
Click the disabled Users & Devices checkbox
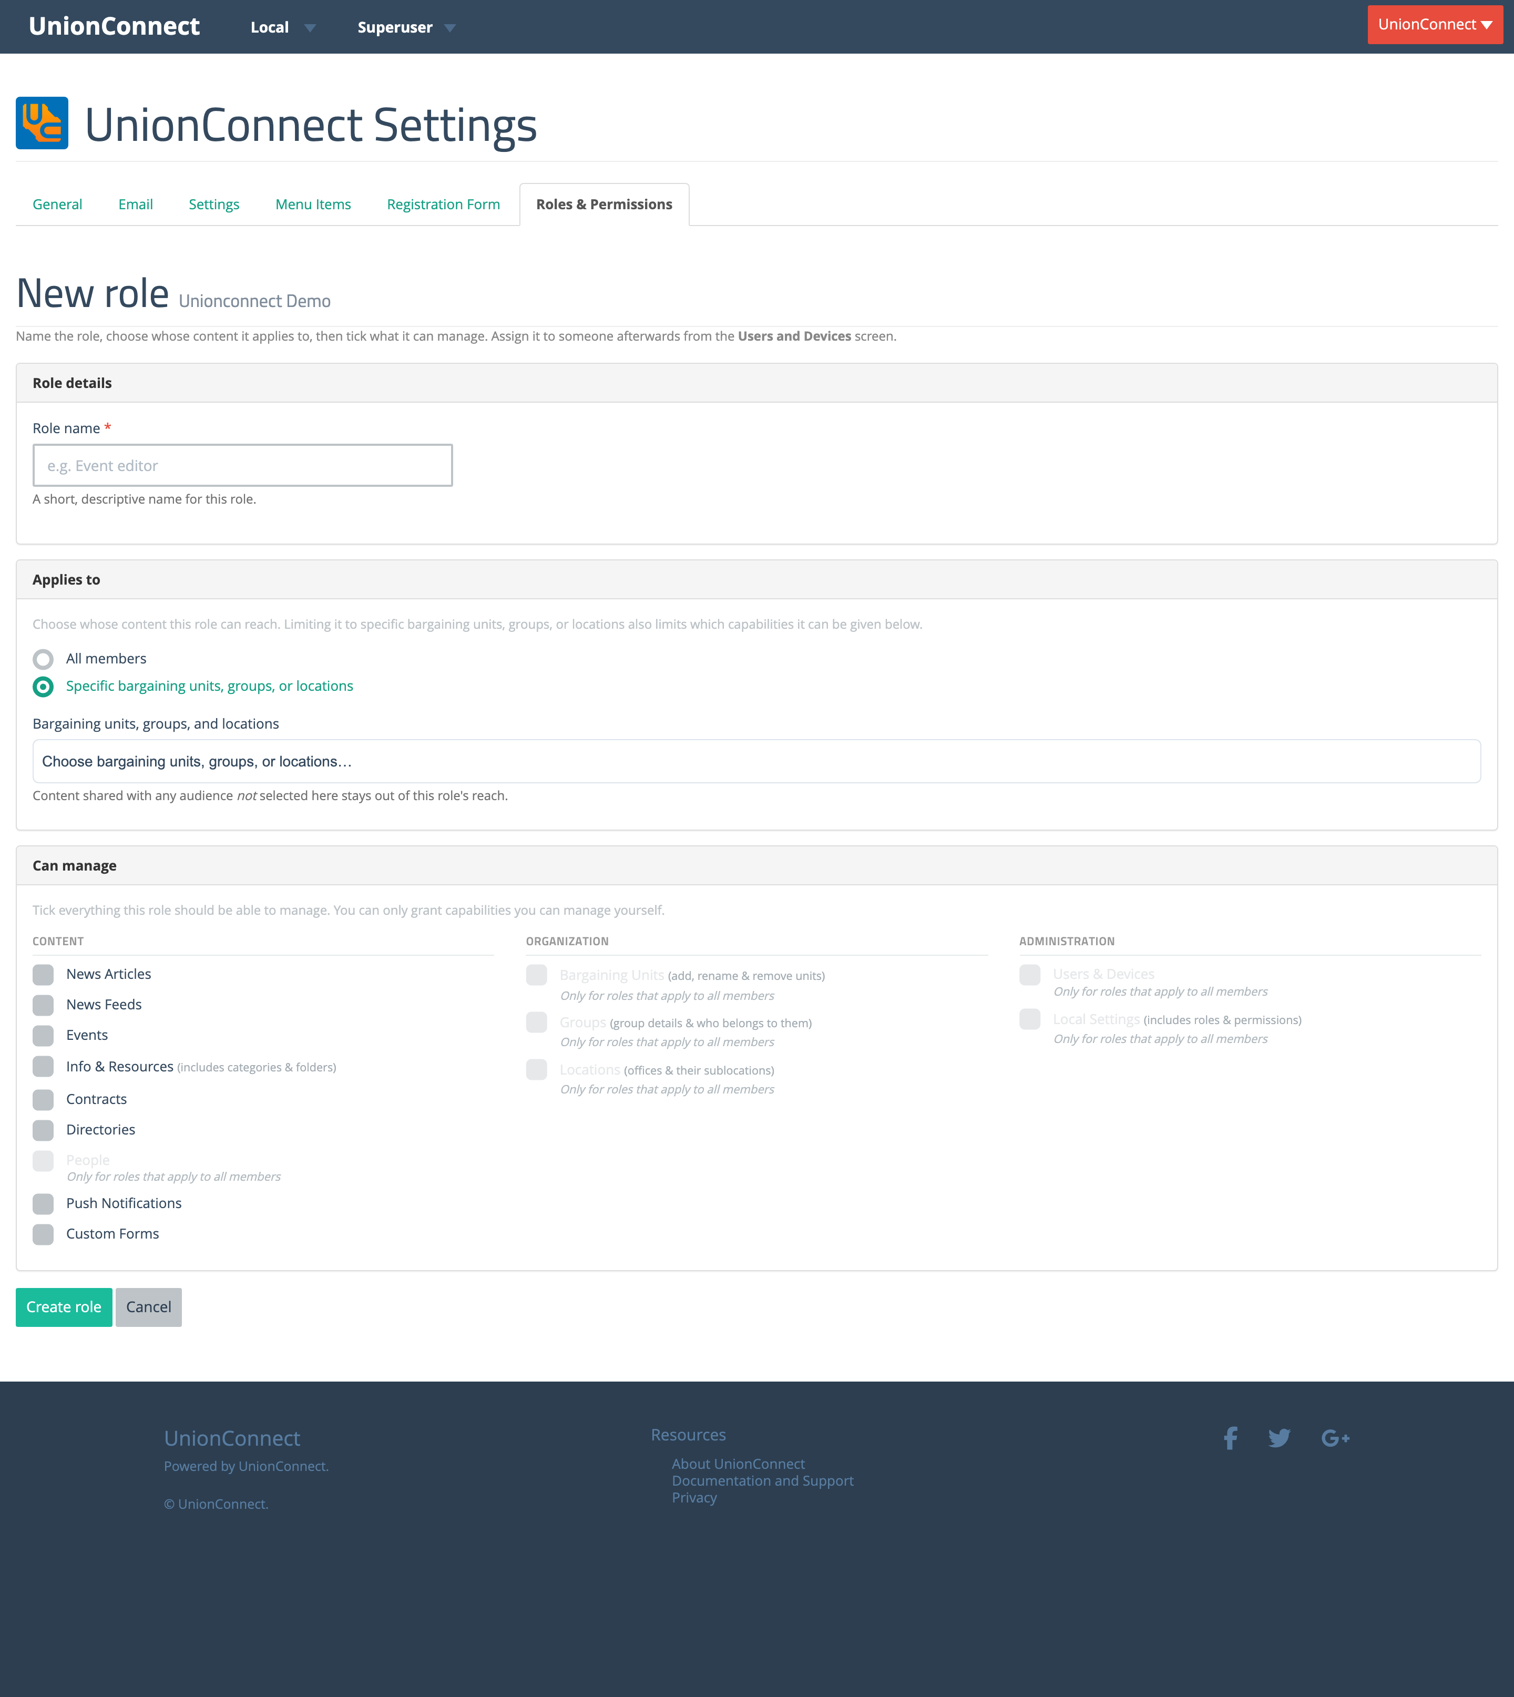point(1030,975)
